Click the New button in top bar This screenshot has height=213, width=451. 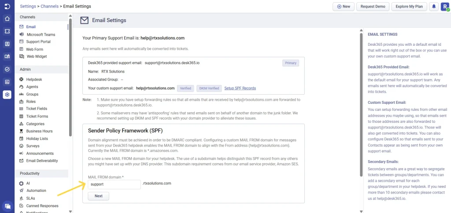[344, 6]
